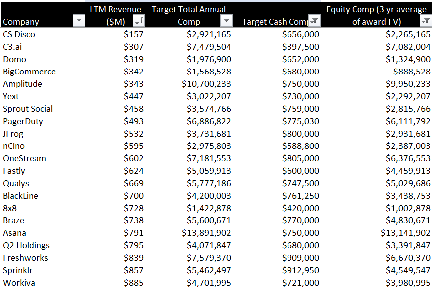Screen dimensions: 432x288
Task: Open the LTM Revenue sort dropdown
Action: click(x=139, y=21)
